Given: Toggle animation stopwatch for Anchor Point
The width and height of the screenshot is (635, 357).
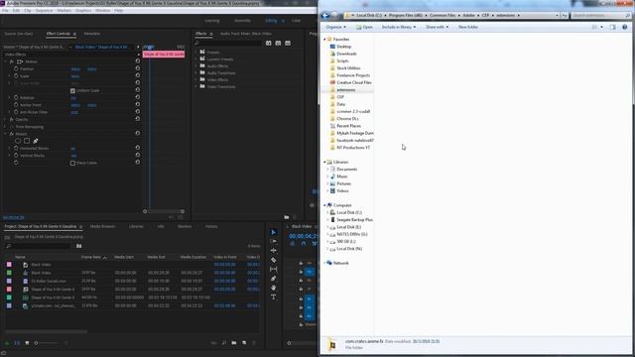Looking at the screenshot, I should pyautogui.click(x=16, y=105).
